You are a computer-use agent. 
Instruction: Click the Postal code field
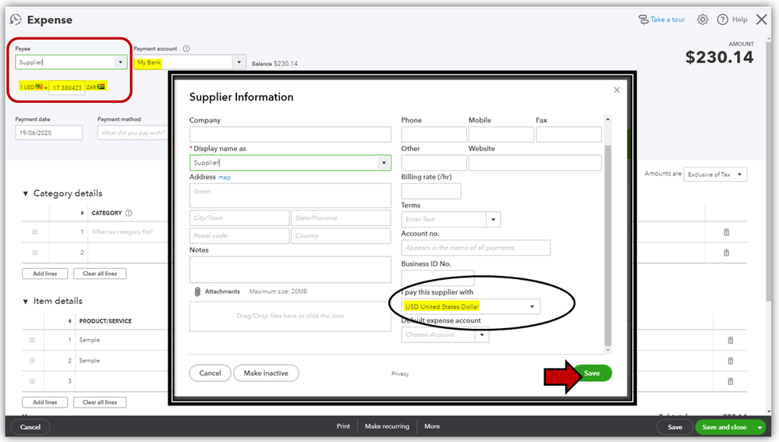239,236
